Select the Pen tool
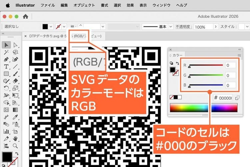 pos(6,59)
